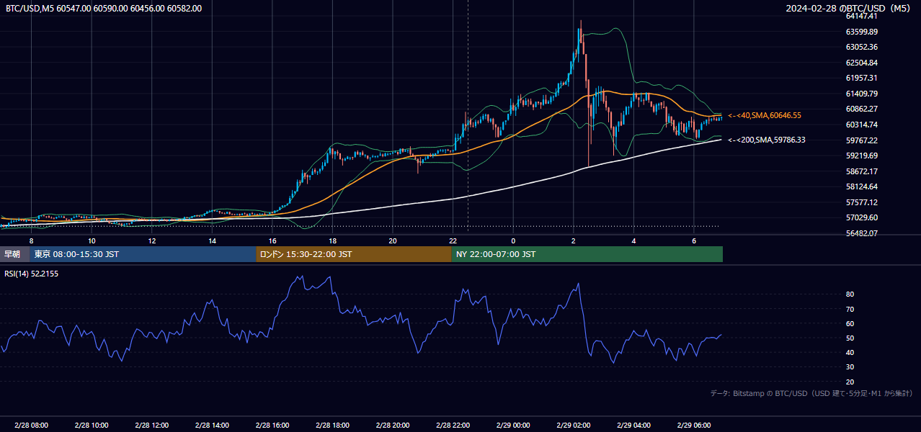Click the 40 SMA 60646.55 label
Viewport: 921px width, 432px height.
pos(765,115)
